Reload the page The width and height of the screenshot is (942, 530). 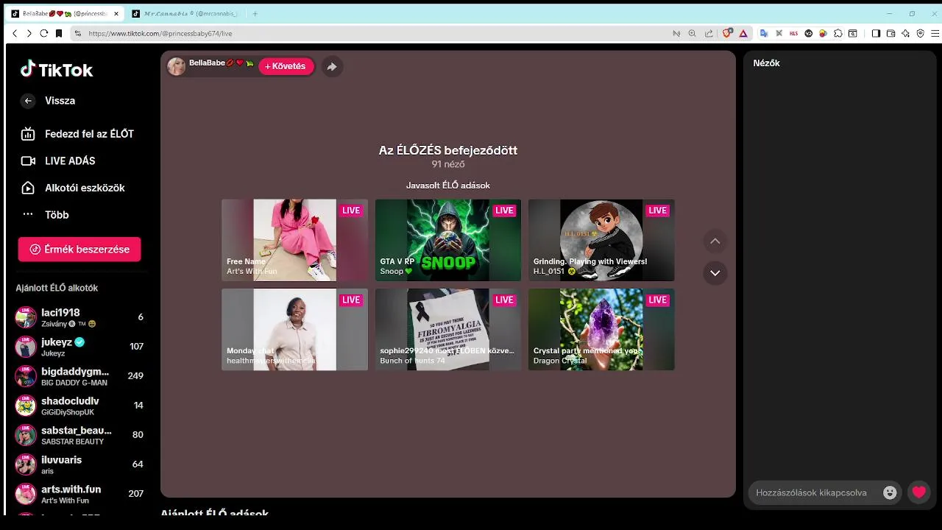pos(44,33)
